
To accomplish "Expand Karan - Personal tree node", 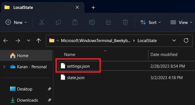I will pyautogui.click(x=4, y=67).
